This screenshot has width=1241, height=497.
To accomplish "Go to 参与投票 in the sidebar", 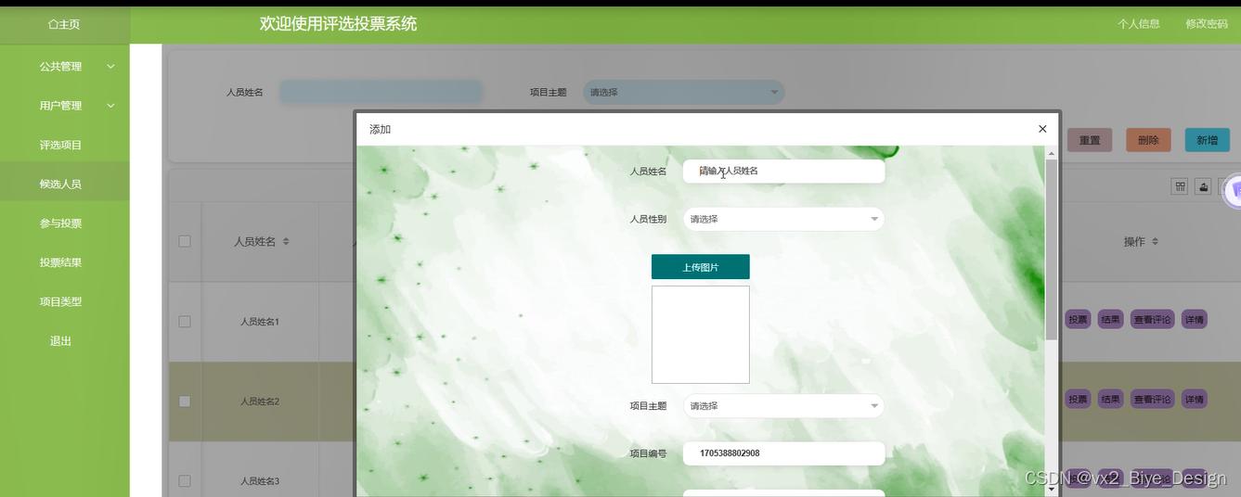I will [60, 223].
